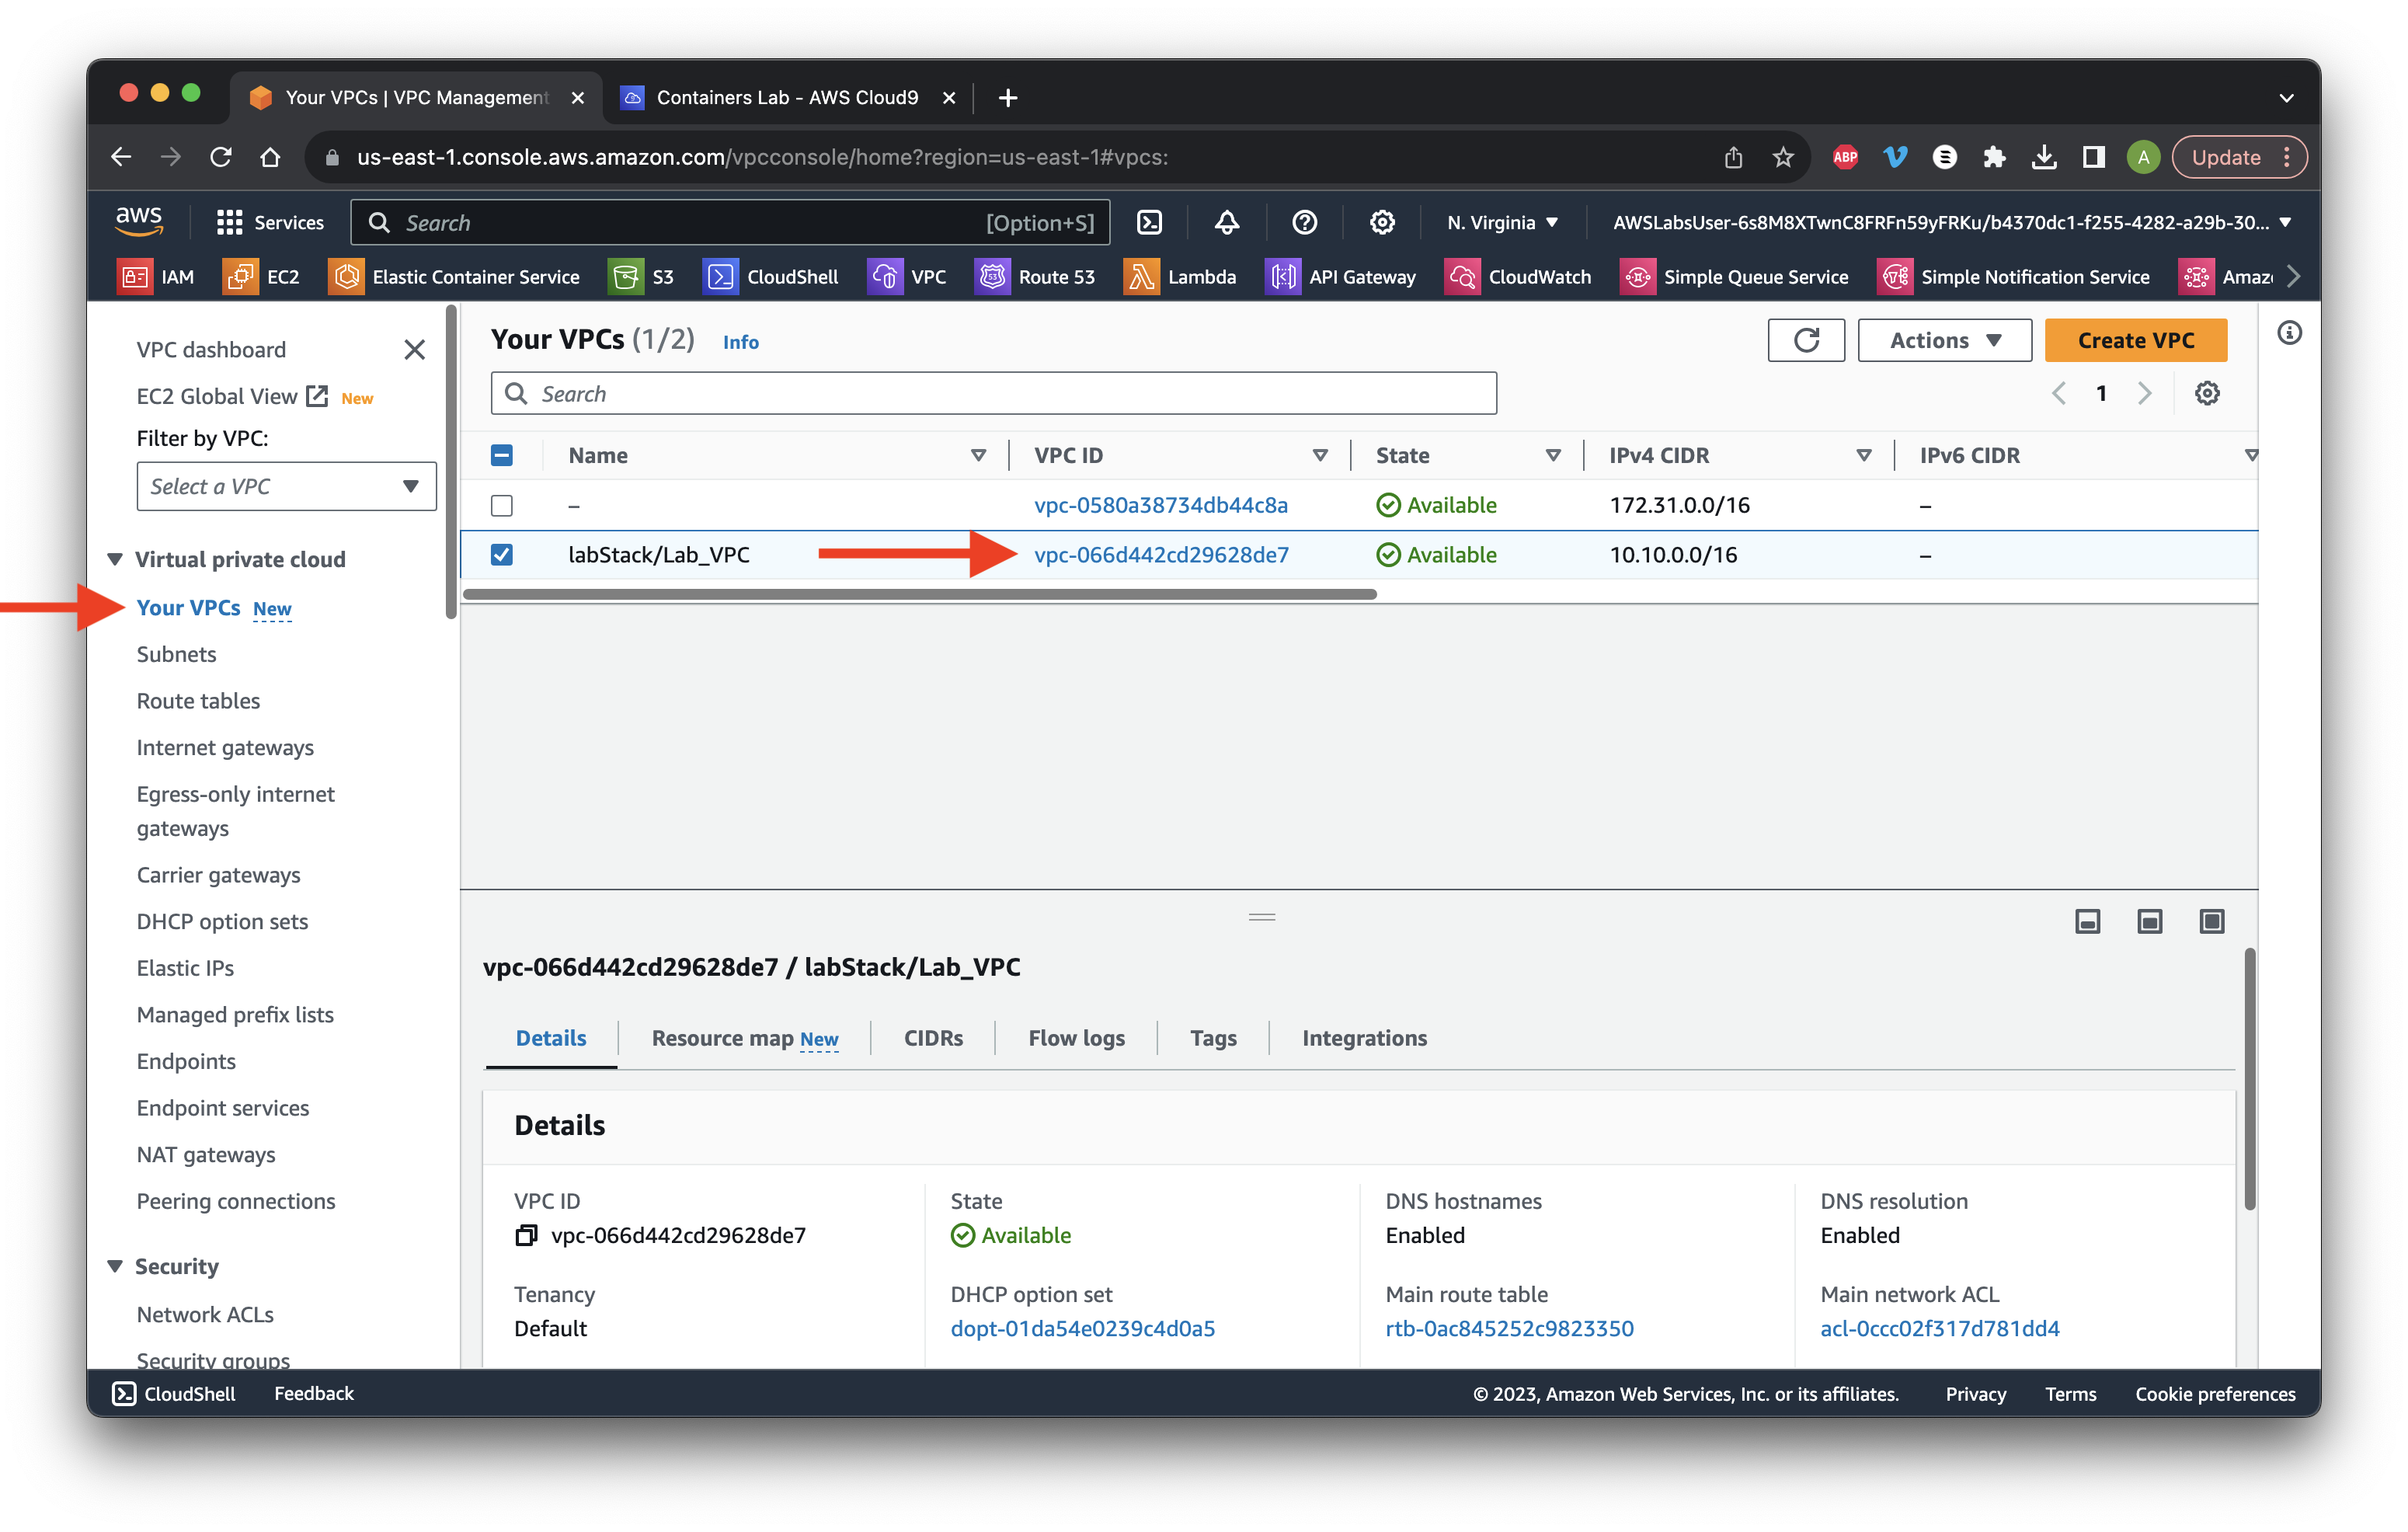Screen dimensions: 2408x1532
Task: Open API Gateway shortcut
Action: point(1341,277)
